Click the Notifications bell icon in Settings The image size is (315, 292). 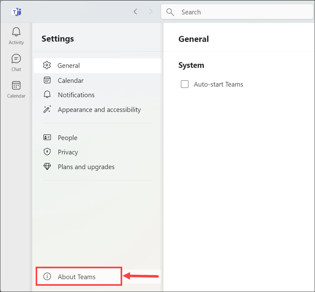point(47,95)
